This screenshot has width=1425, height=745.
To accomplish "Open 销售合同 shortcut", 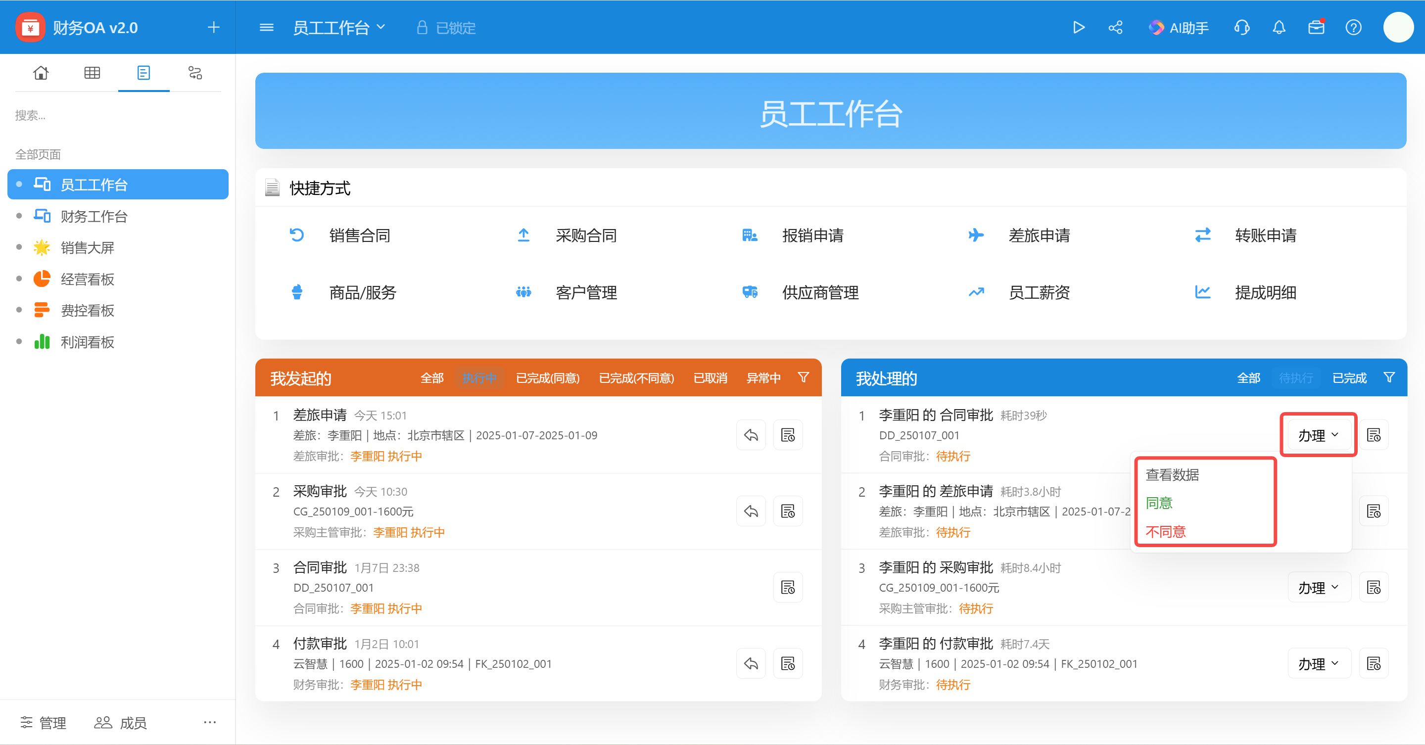I will (340, 235).
